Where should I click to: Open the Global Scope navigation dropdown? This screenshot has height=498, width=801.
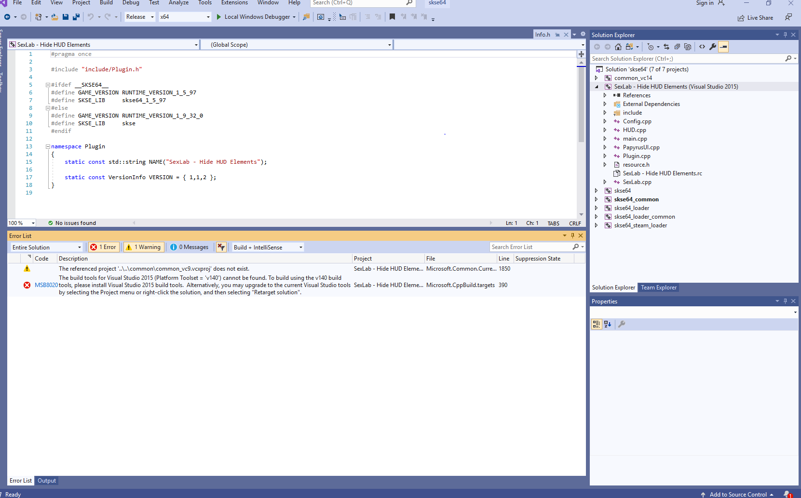click(297, 44)
